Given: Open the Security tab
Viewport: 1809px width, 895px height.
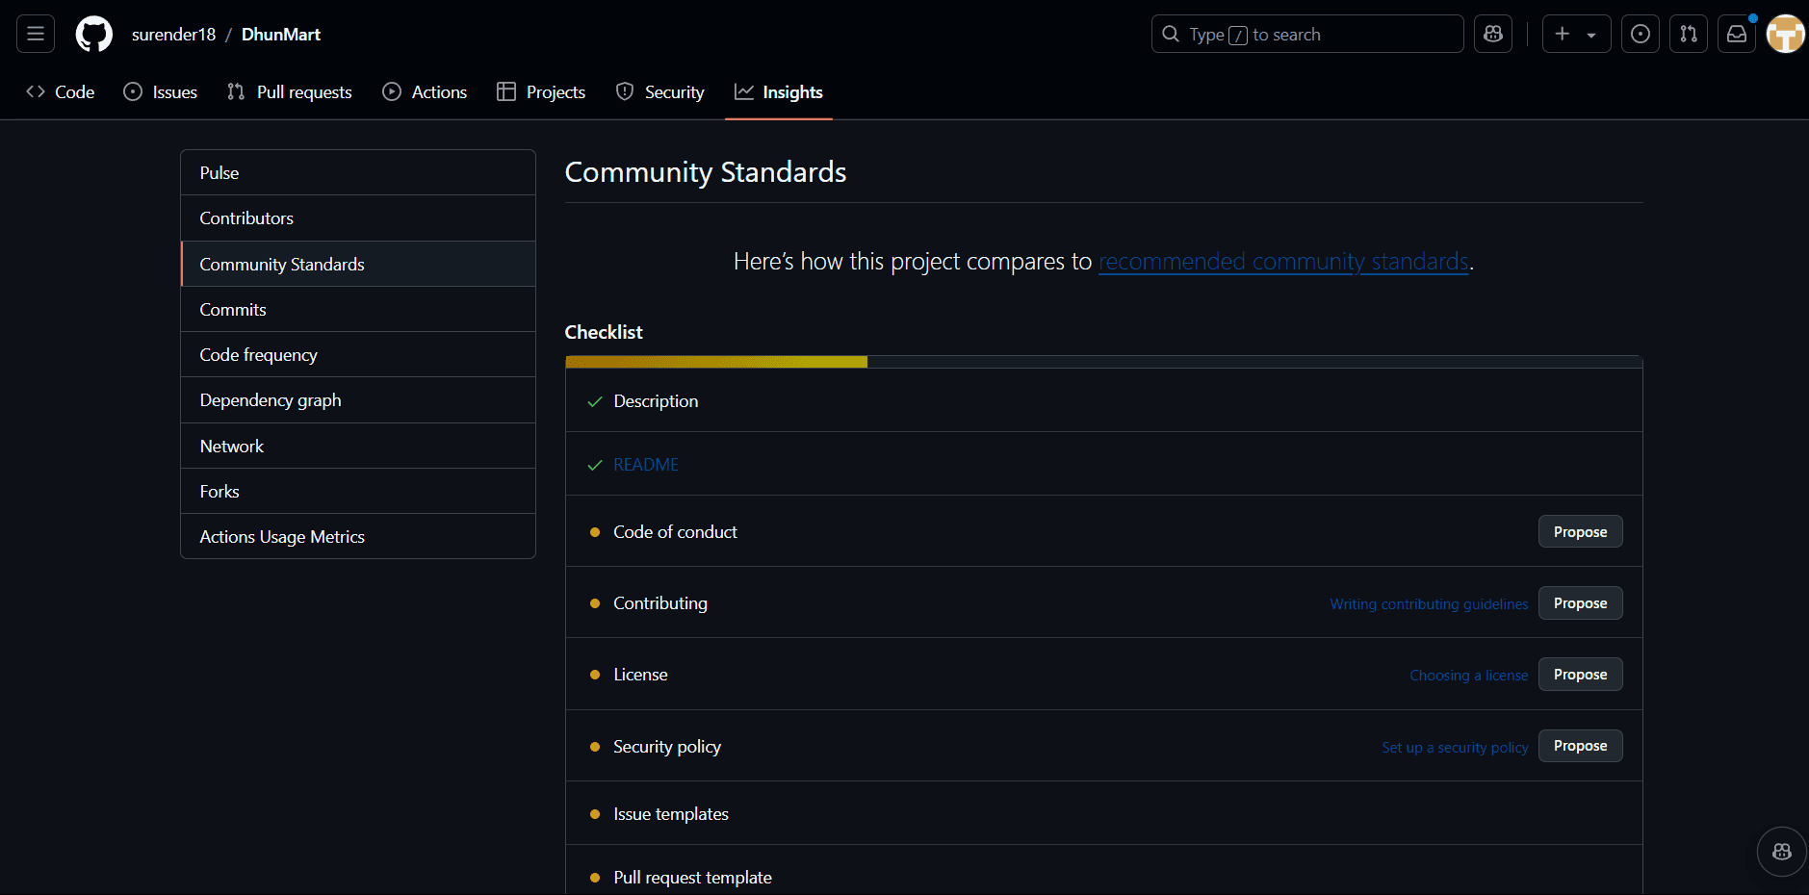Looking at the screenshot, I should 660,92.
